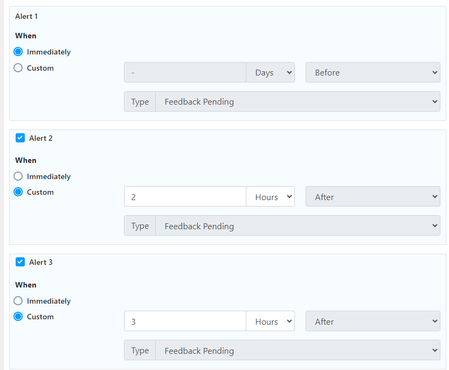449x370 pixels.
Task: Click the Alert 3 time value field
Action: coord(185,321)
